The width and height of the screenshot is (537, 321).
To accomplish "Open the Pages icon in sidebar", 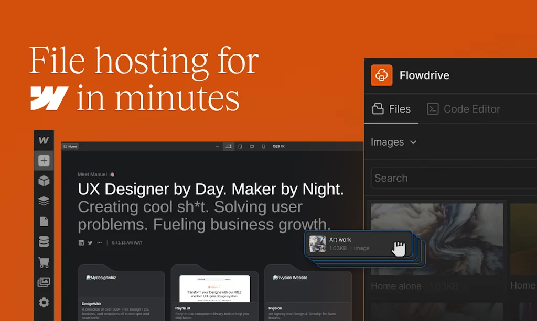I will pos(44,222).
